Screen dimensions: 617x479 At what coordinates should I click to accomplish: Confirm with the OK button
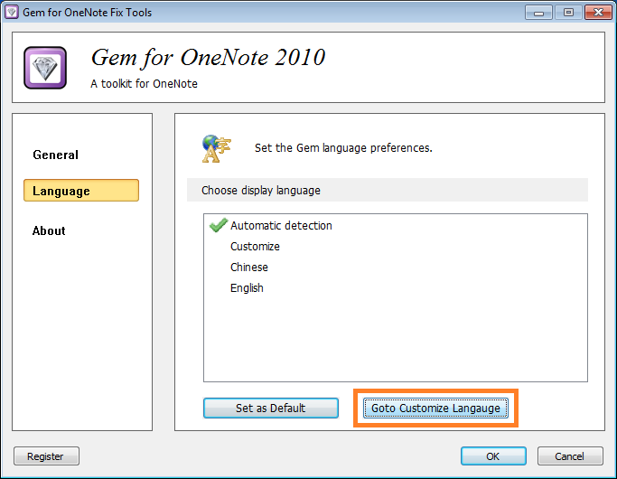[493, 456]
